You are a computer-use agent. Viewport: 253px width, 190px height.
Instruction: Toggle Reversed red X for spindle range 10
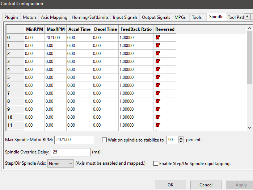[x=158, y=117]
